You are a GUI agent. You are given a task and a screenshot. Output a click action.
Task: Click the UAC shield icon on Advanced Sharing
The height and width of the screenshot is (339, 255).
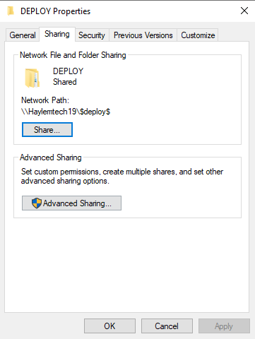[37, 203]
